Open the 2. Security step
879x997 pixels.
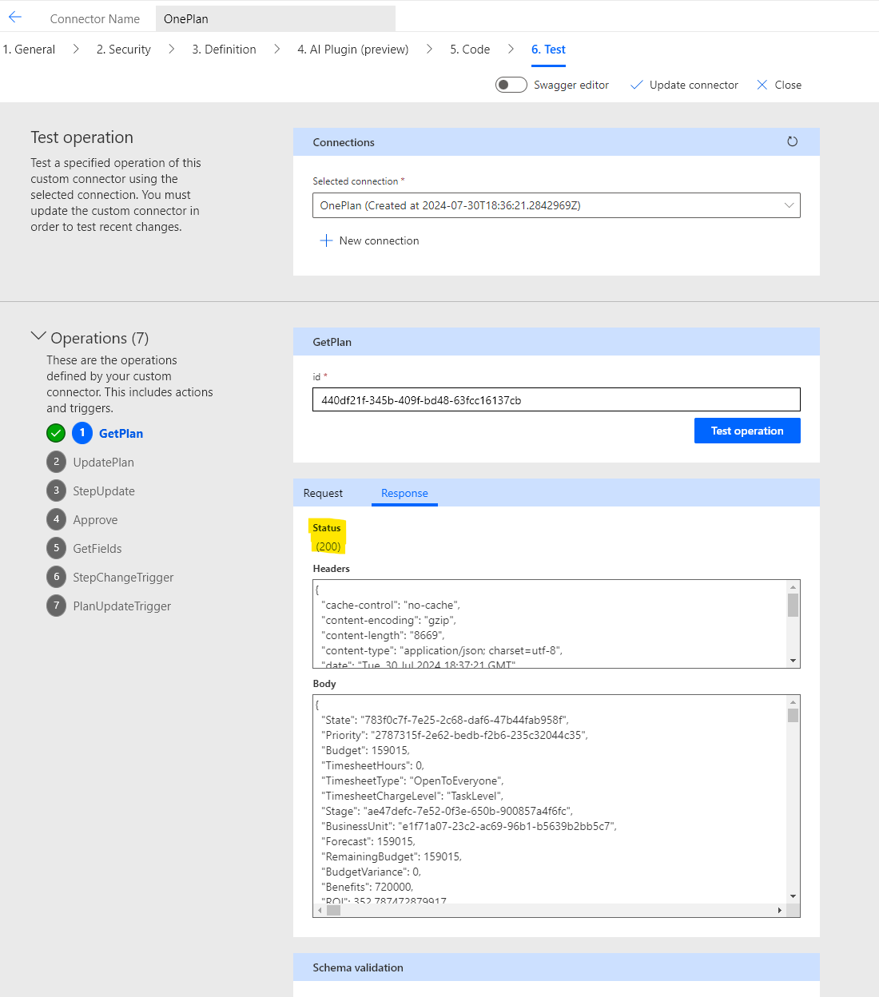tap(124, 50)
